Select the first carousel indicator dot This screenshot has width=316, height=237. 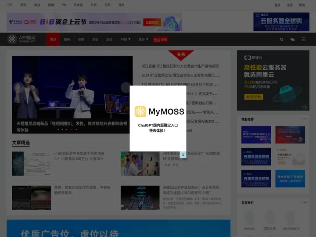pyautogui.click(x=58, y=129)
